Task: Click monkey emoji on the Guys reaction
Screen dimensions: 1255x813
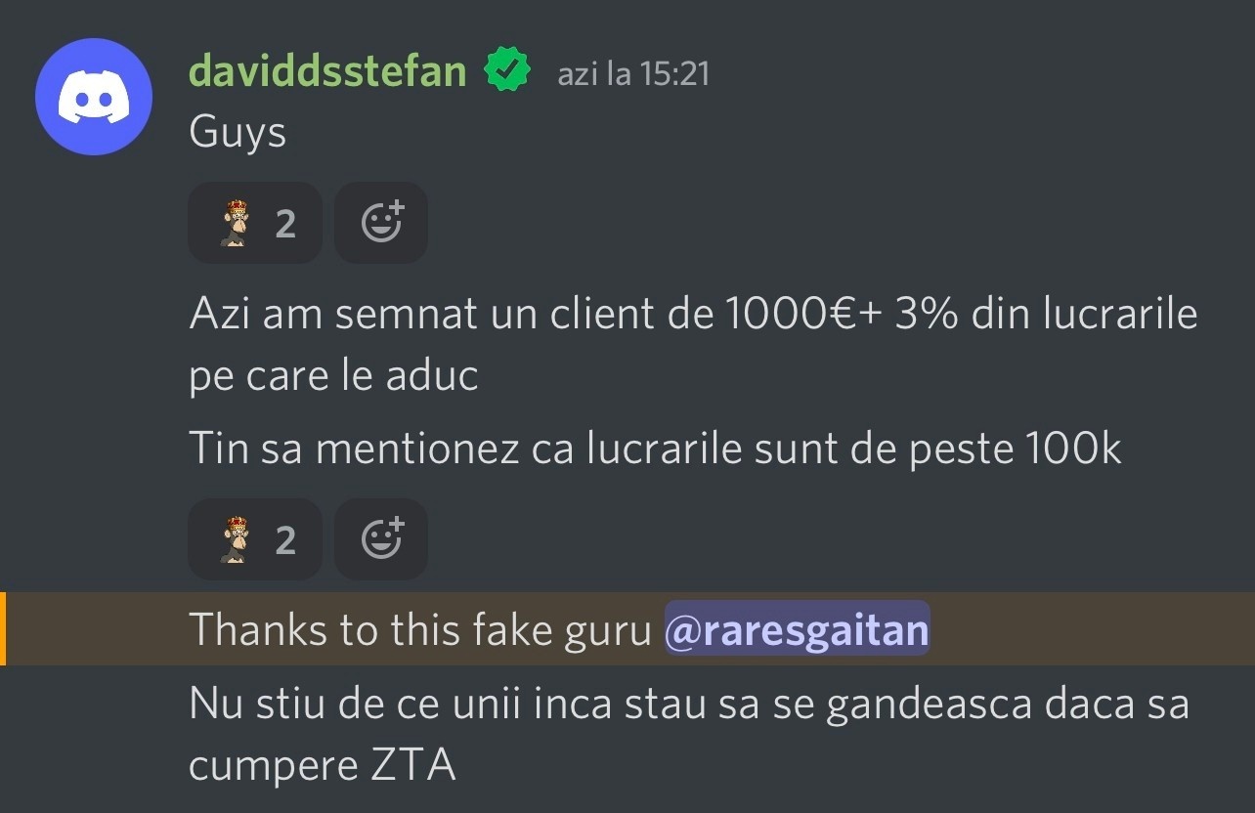Action: point(235,224)
